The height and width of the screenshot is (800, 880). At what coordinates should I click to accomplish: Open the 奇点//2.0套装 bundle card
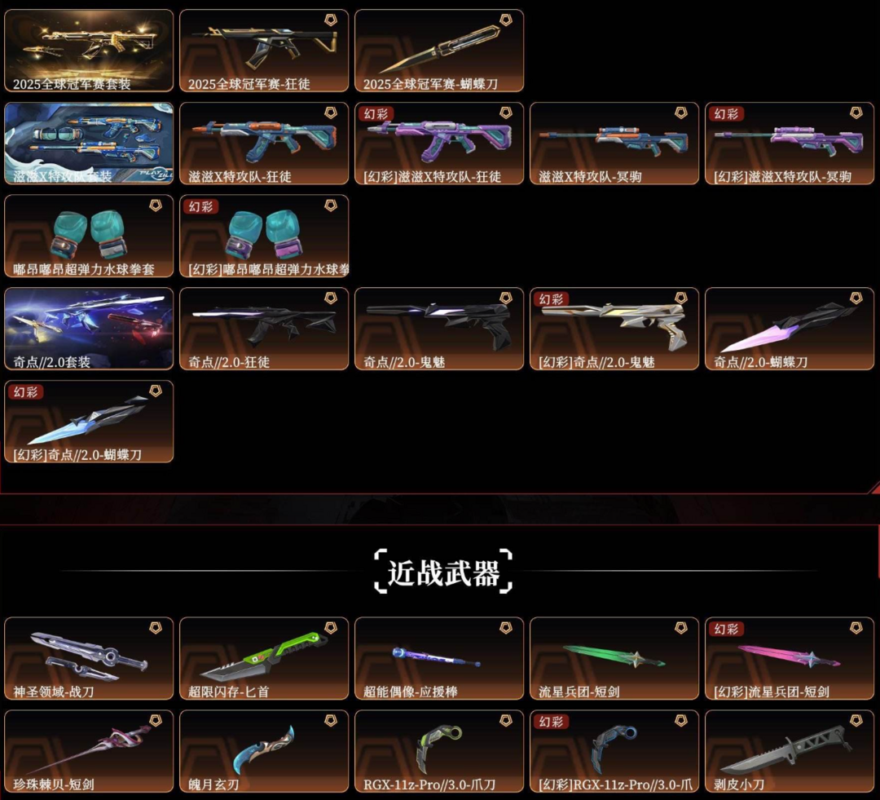point(89,329)
